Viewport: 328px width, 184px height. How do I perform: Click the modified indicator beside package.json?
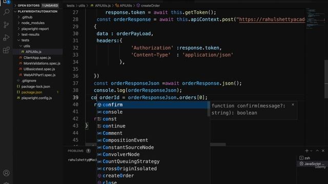pyautogui.click(x=58, y=92)
